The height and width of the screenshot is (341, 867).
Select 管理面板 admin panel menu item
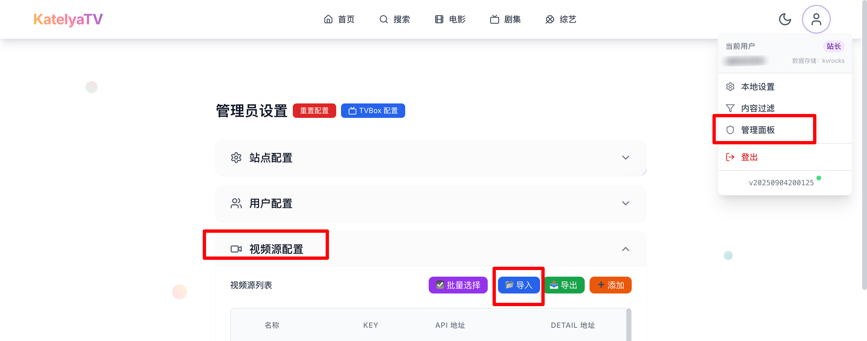coord(757,130)
